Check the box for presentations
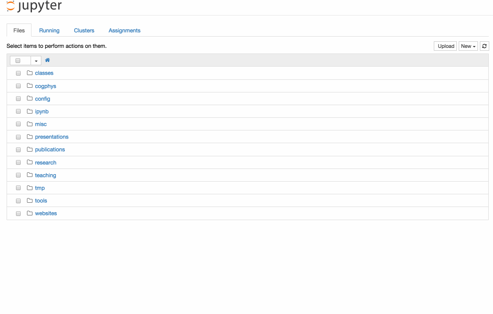Image resolution: width=493 pixels, height=314 pixels. click(18, 137)
